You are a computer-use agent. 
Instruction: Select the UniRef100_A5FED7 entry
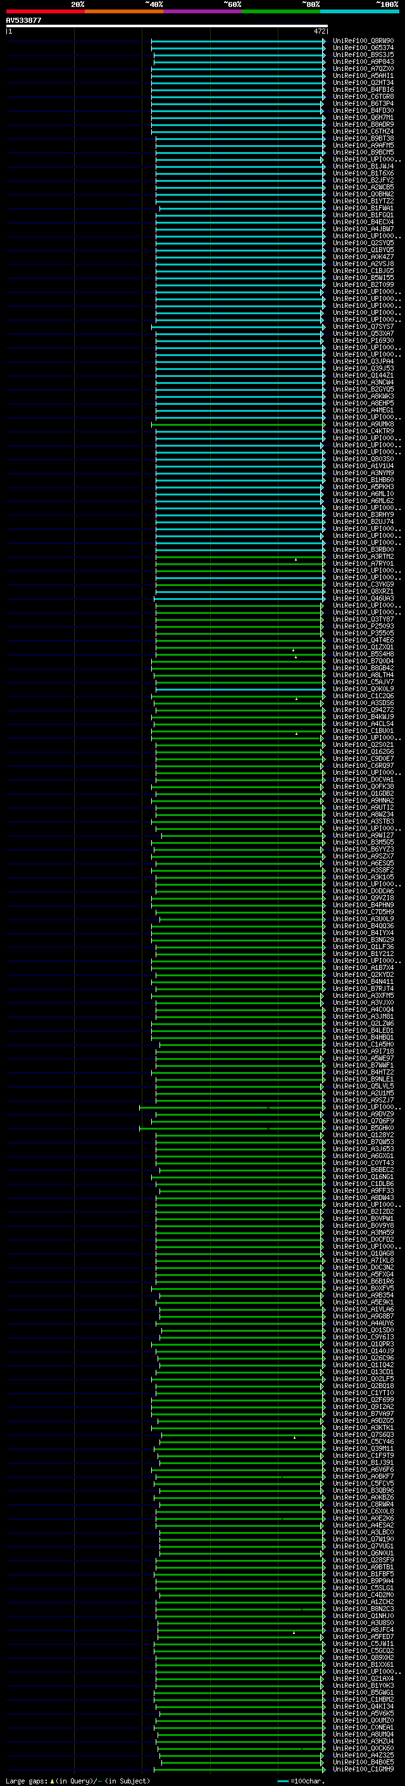pos(363,1636)
